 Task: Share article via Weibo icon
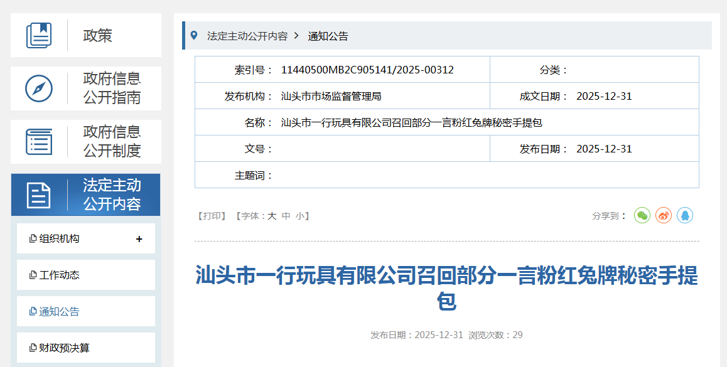(x=663, y=215)
